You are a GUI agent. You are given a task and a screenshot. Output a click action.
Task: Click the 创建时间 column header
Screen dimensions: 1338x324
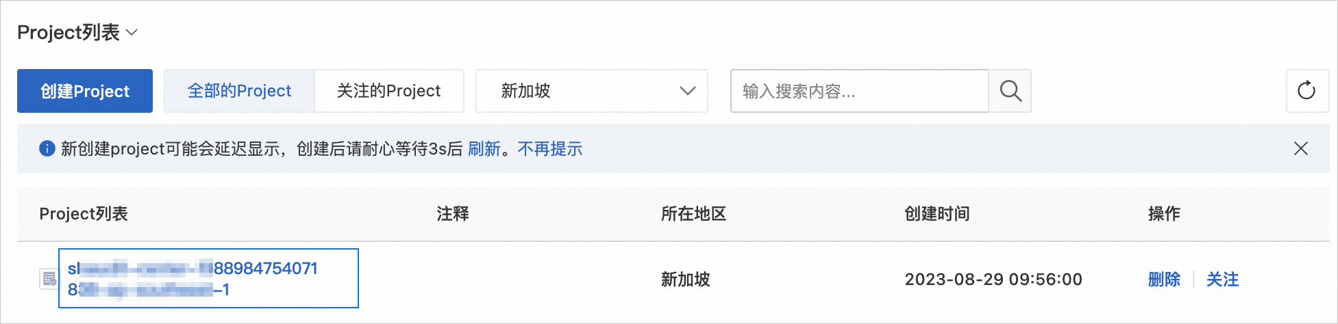[937, 214]
